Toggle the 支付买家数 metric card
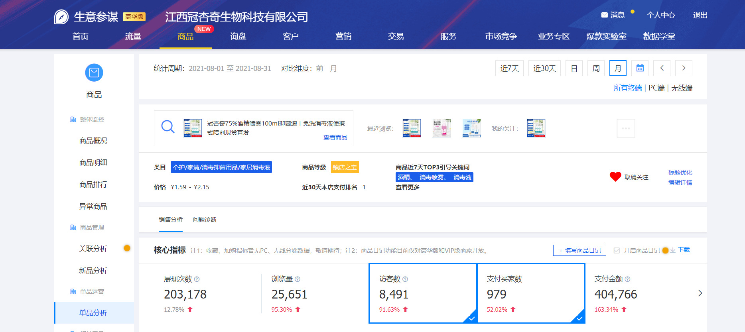The image size is (745, 332). click(x=530, y=293)
